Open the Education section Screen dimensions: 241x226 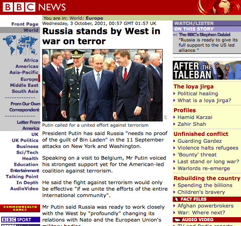26,164
